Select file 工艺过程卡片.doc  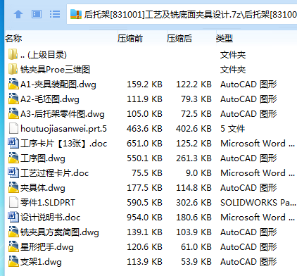[54, 173]
